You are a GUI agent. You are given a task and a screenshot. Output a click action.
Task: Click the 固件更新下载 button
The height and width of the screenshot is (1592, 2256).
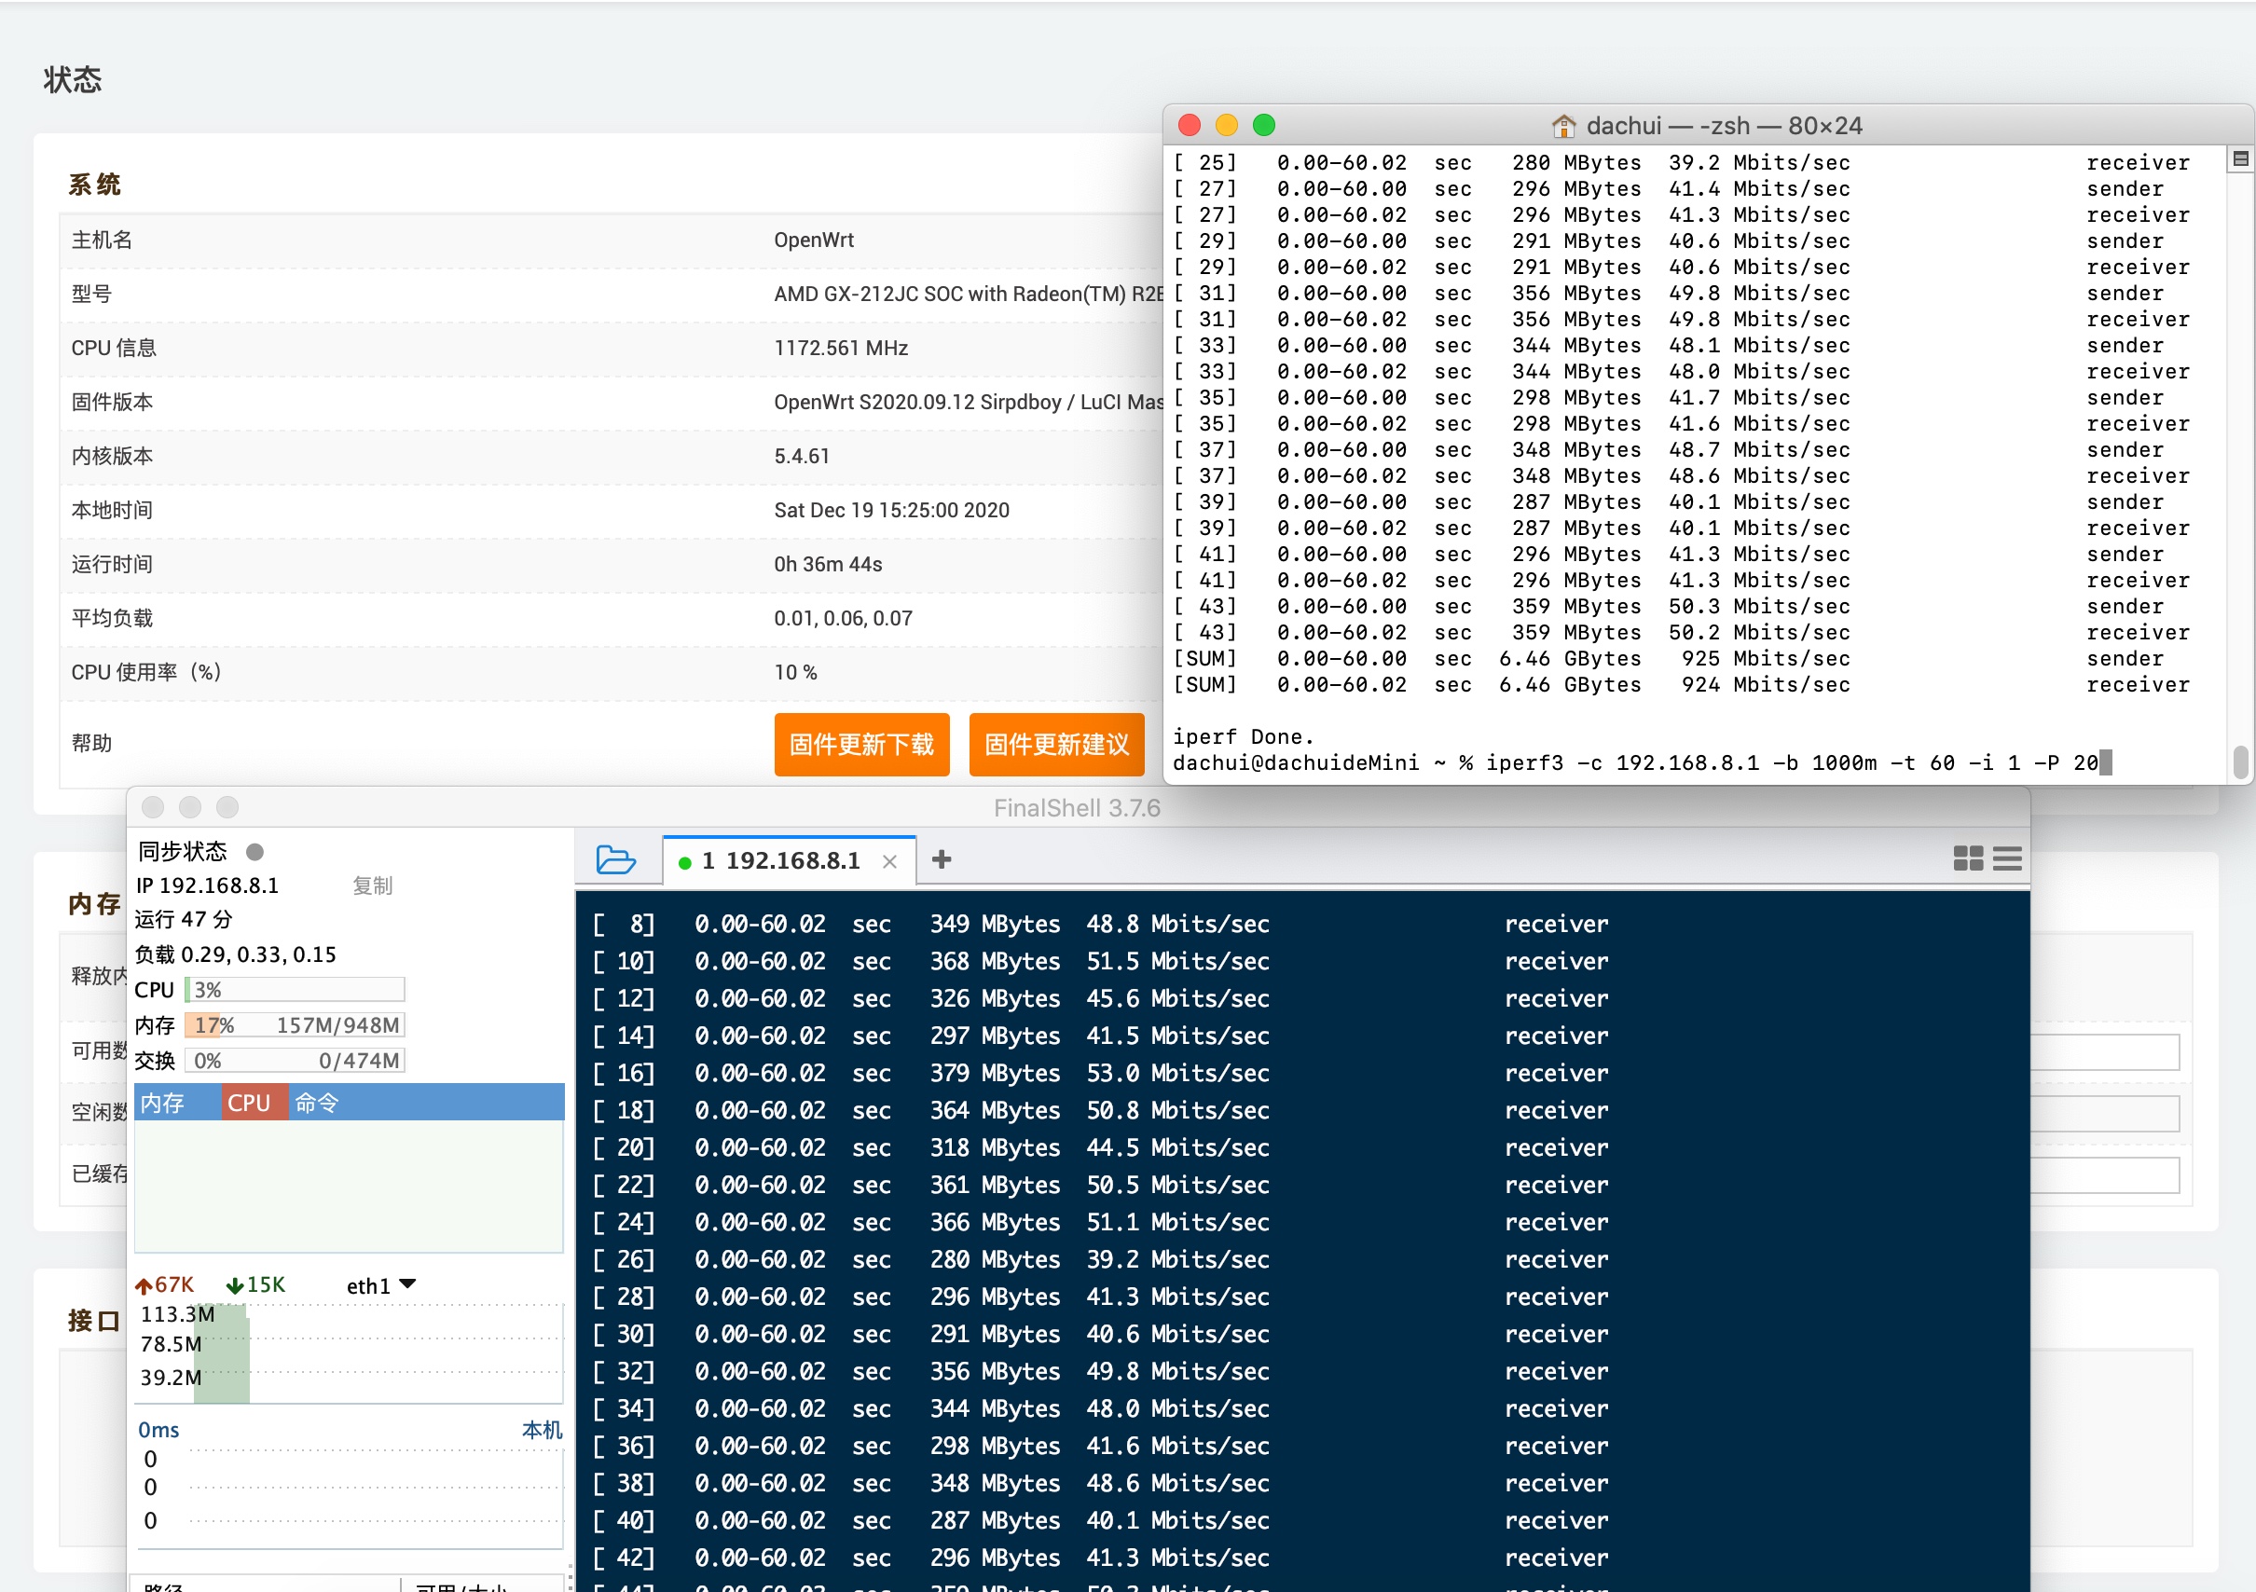click(860, 744)
